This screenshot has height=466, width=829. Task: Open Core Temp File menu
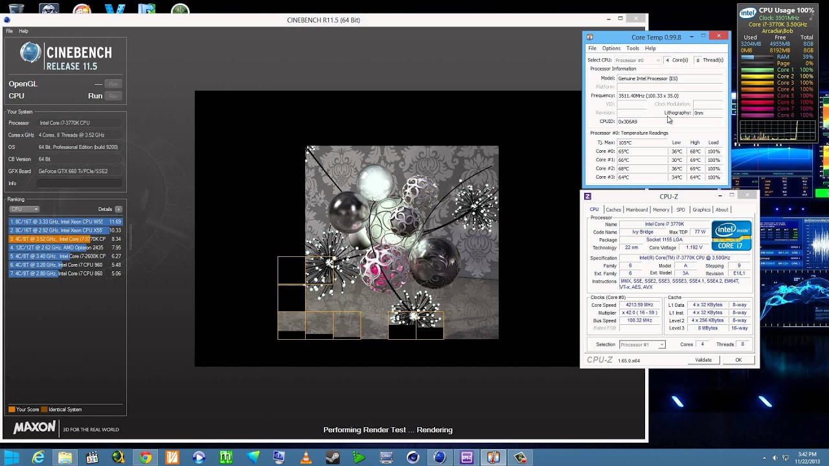pyautogui.click(x=592, y=49)
